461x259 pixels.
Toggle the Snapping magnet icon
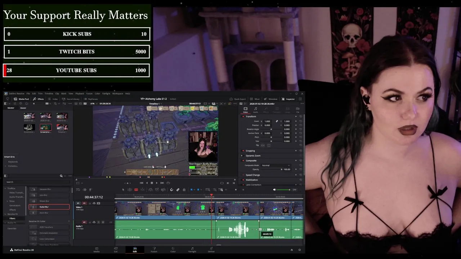click(x=171, y=190)
